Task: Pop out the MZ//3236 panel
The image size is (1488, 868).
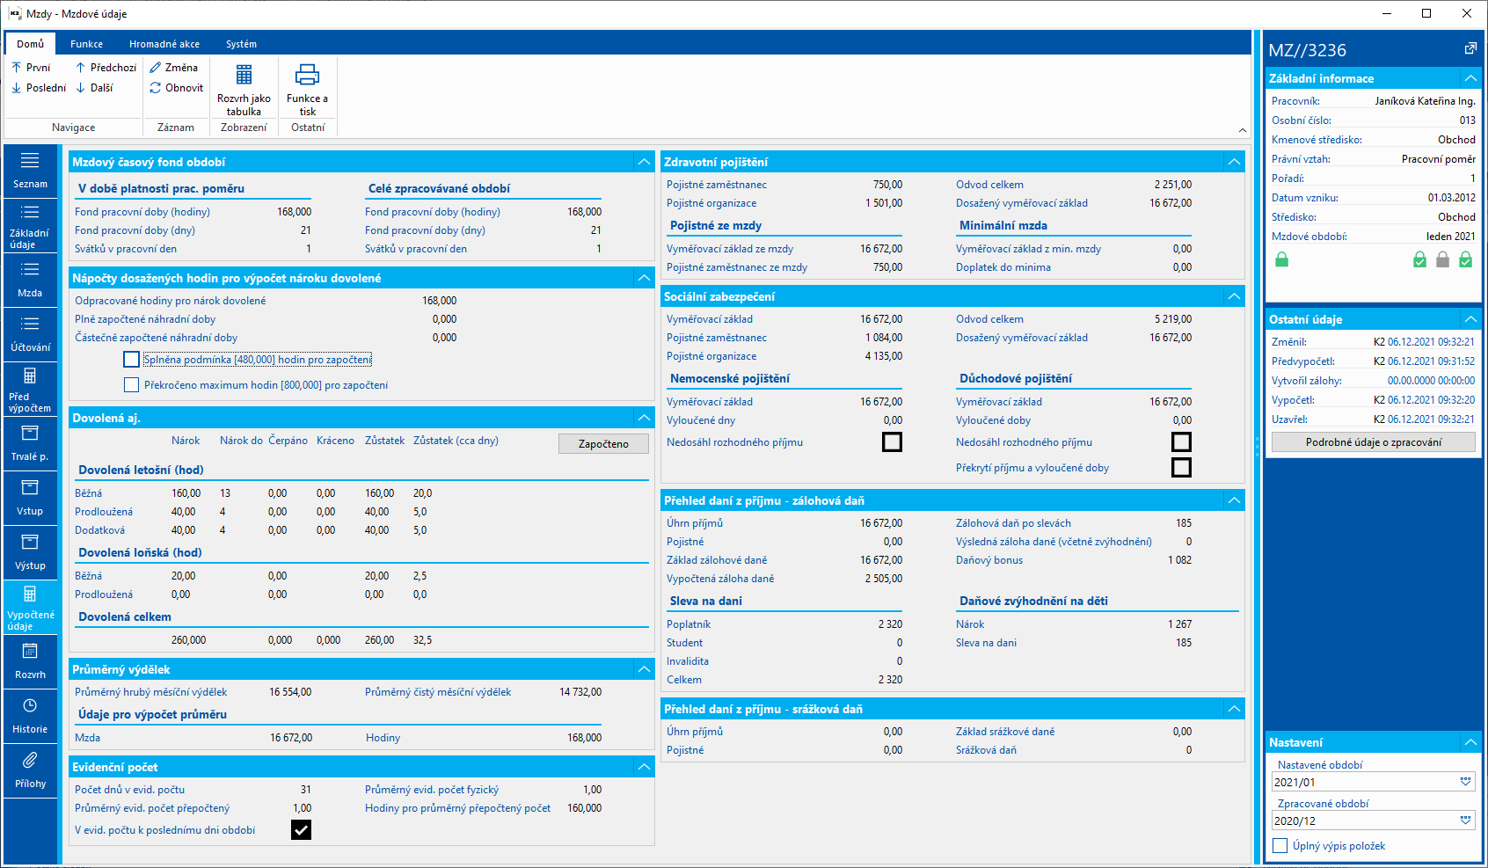Action: click(1470, 49)
